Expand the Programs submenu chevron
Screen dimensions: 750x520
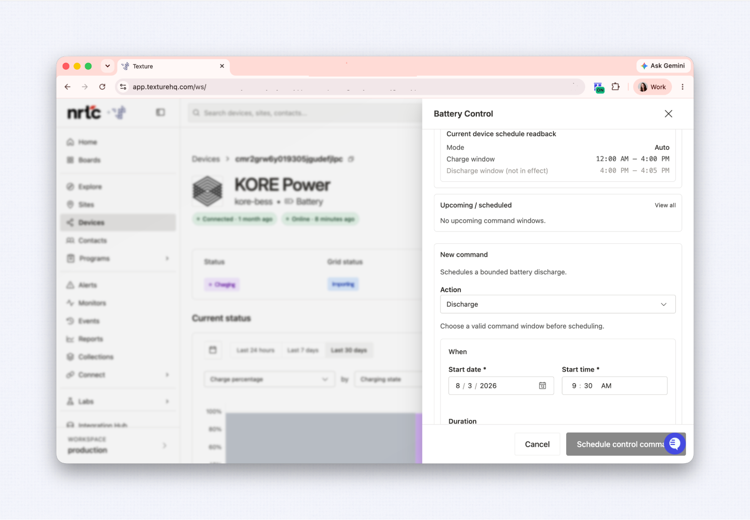167,258
